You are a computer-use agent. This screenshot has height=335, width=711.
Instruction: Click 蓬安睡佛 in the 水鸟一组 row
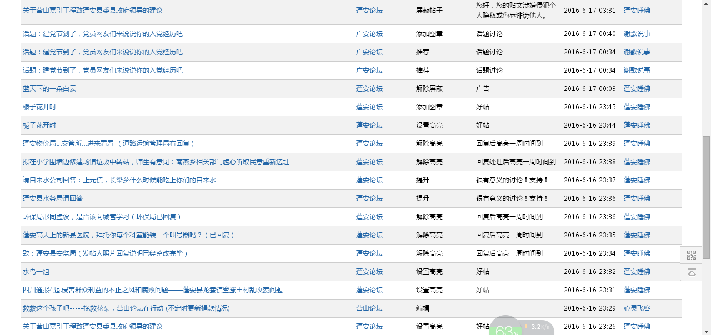[x=637, y=272]
